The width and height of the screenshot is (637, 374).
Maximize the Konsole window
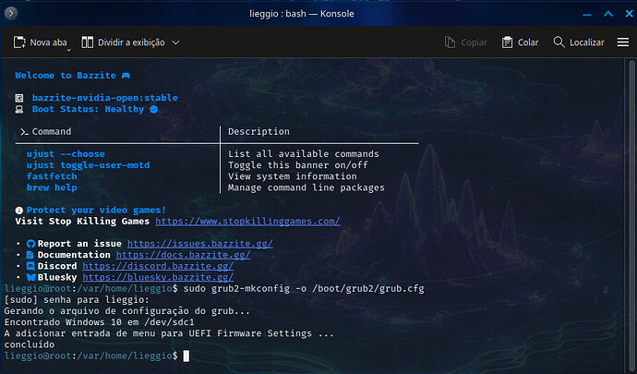608,14
